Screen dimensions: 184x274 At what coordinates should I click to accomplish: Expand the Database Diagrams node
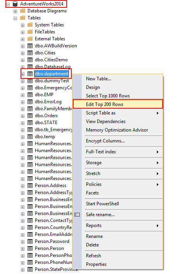point(15,11)
